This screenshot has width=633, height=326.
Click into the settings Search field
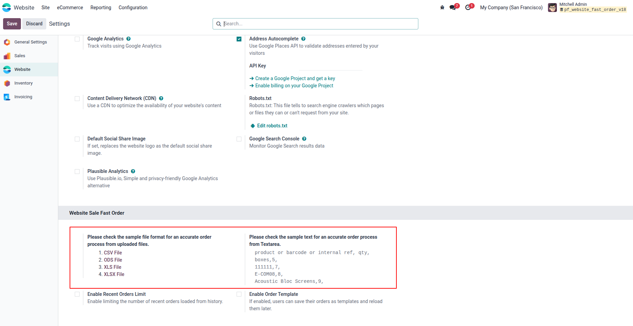tap(315, 24)
